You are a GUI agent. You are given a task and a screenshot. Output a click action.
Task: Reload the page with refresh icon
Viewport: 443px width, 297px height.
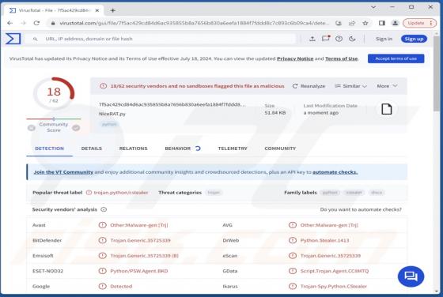(x=36, y=23)
